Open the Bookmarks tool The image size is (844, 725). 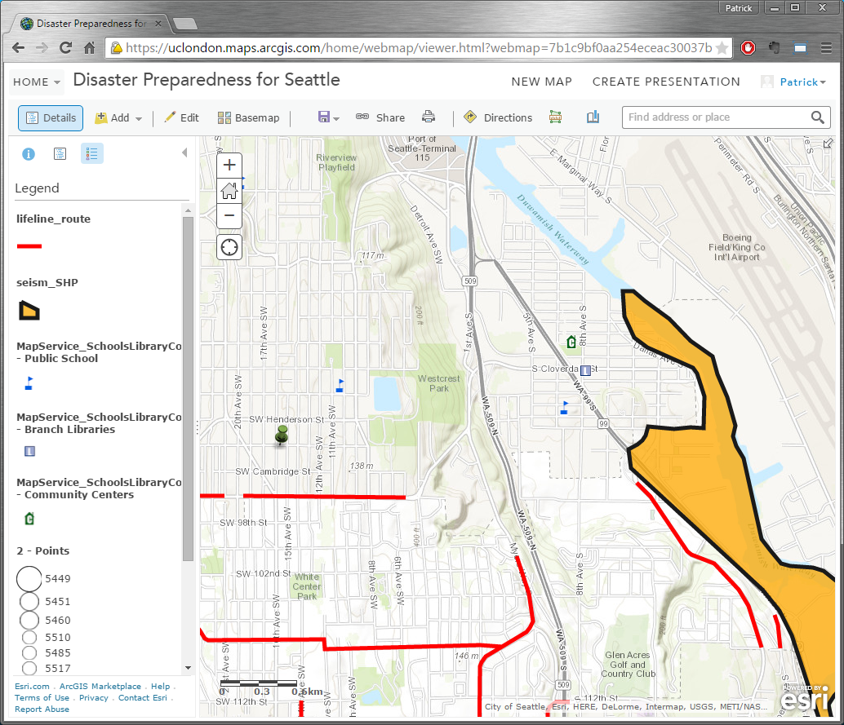(x=593, y=117)
